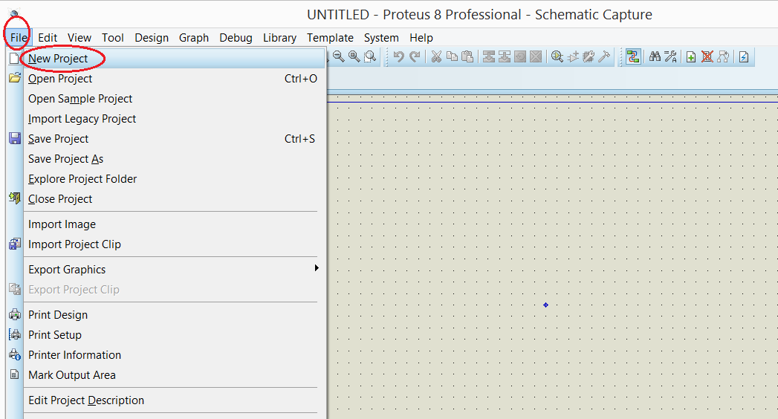Open the Help menu
The image size is (778, 419).
pos(421,38)
